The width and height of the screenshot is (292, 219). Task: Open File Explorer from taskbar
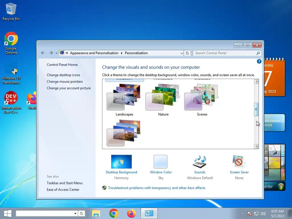click(96, 213)
